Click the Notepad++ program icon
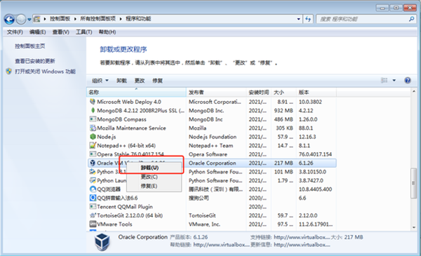The image size is (421, 256). point(93,145)
